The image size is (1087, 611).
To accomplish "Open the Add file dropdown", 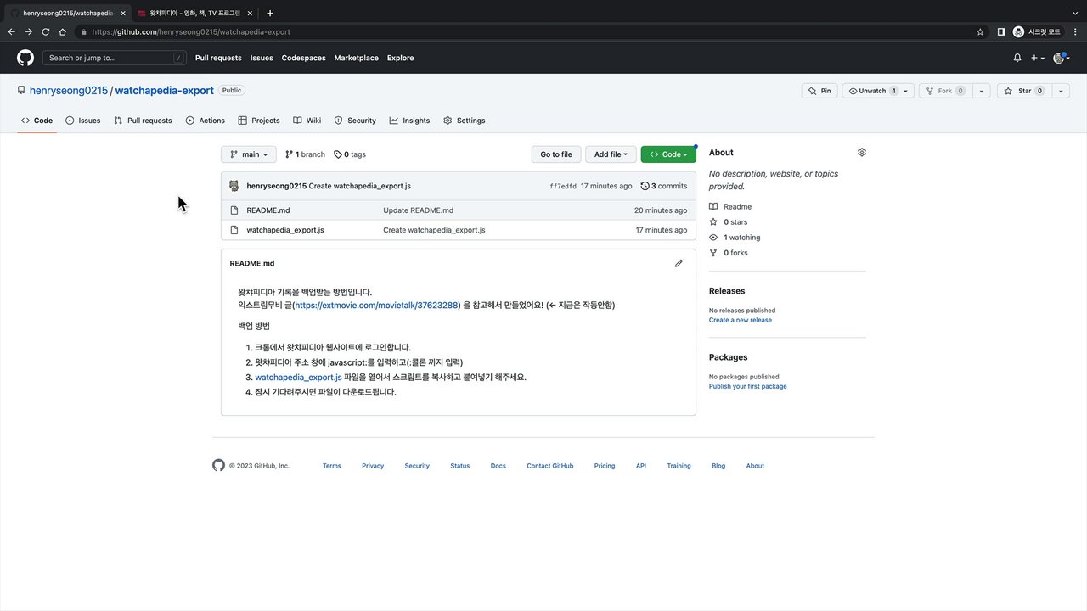I will (x=611, y=154).
